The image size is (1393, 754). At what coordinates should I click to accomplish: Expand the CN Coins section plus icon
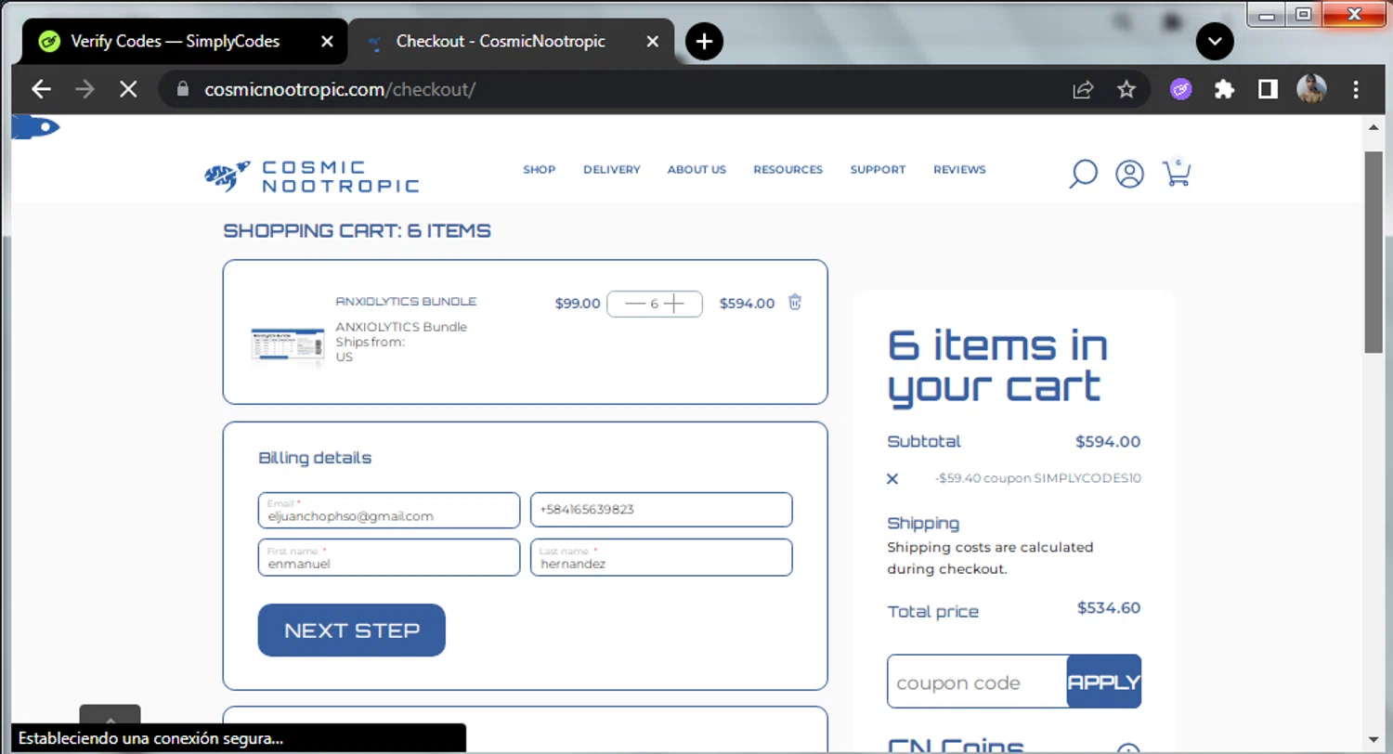click(x=1128, y=750)
